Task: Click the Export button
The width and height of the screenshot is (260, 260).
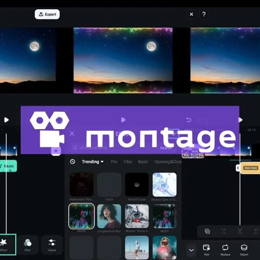Action: click(x=47, y=14)
